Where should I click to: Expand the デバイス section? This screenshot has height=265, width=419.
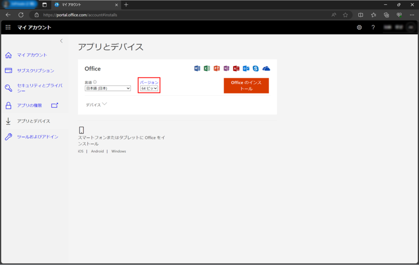pyautogui.click(x=96, y=105)
